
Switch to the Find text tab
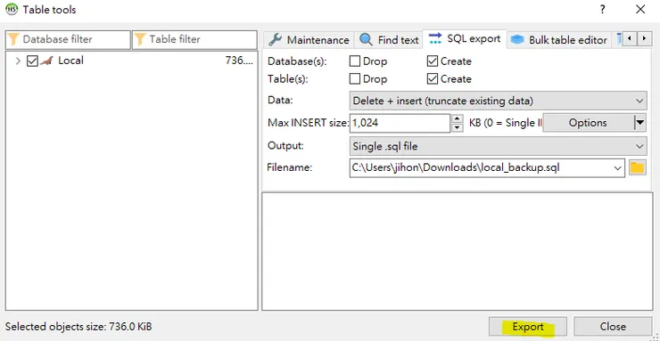(x=389, y=40)
